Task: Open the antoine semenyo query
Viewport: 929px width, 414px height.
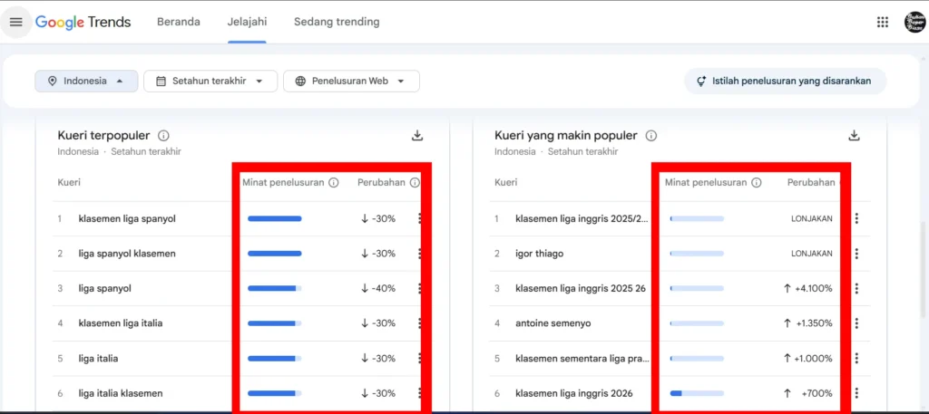Action: (x=553, y=323)
